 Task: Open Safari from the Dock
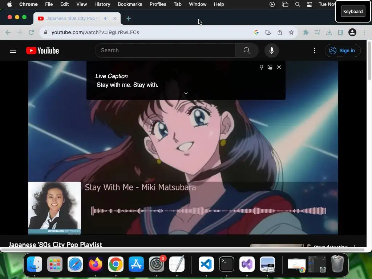[75, 264]
